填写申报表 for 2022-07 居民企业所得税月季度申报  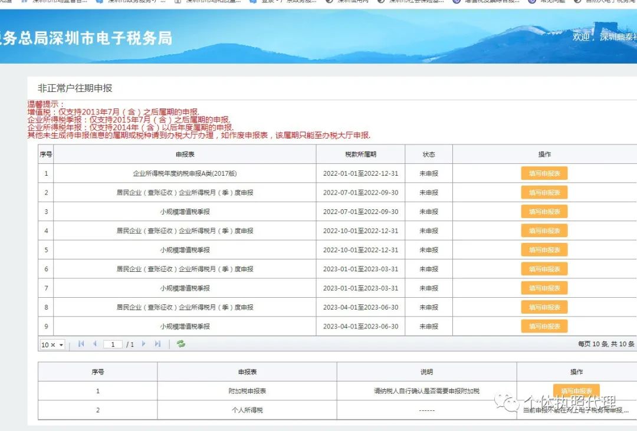pyautogui.click(x=544, y=192)
